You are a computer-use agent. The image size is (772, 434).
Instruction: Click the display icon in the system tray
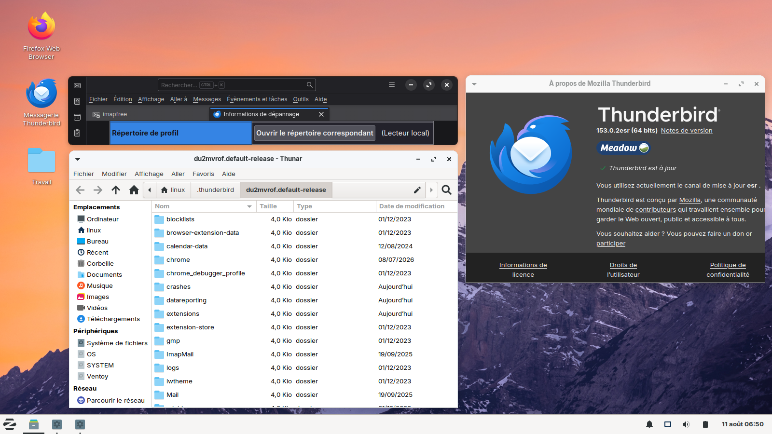(668, 424)
